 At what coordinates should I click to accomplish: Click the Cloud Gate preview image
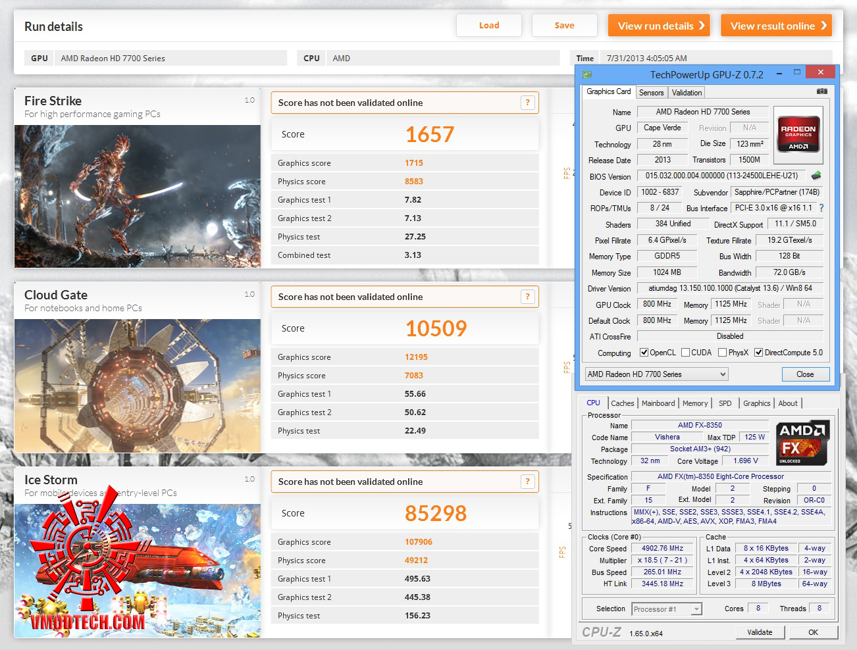pos(138,386)
